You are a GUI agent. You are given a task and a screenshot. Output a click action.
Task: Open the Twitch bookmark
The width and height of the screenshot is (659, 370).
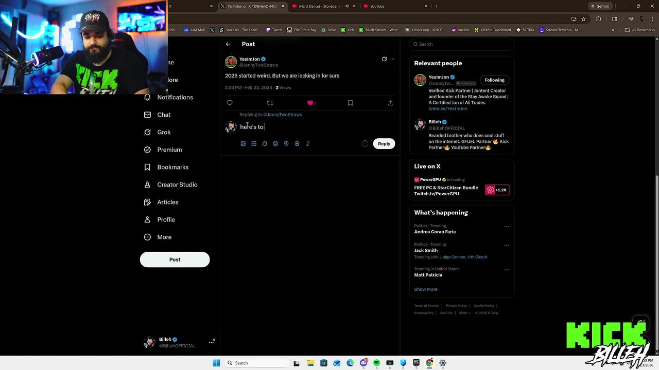[x=274, y=30]
